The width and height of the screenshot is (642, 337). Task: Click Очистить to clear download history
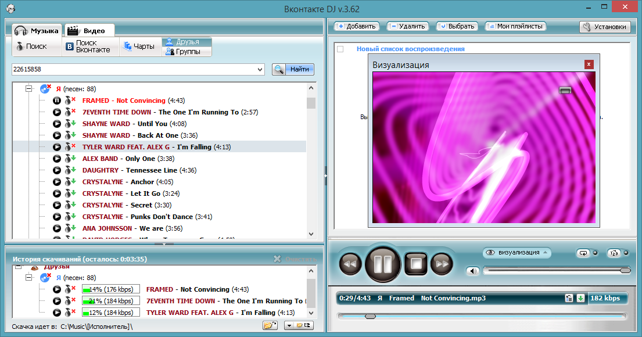pos(295,259)
